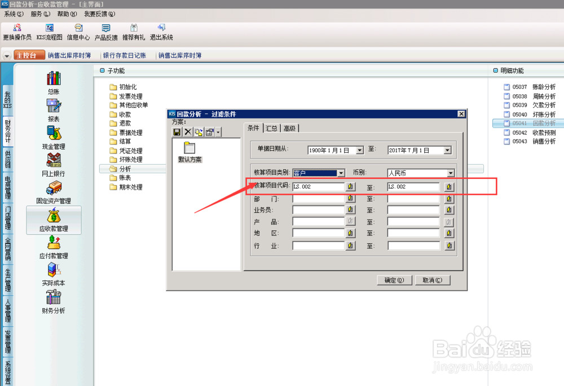Screen dimensions: 564x386
Task: Close the 回款分析 filter dialog
Action: [x=461, y=113]
